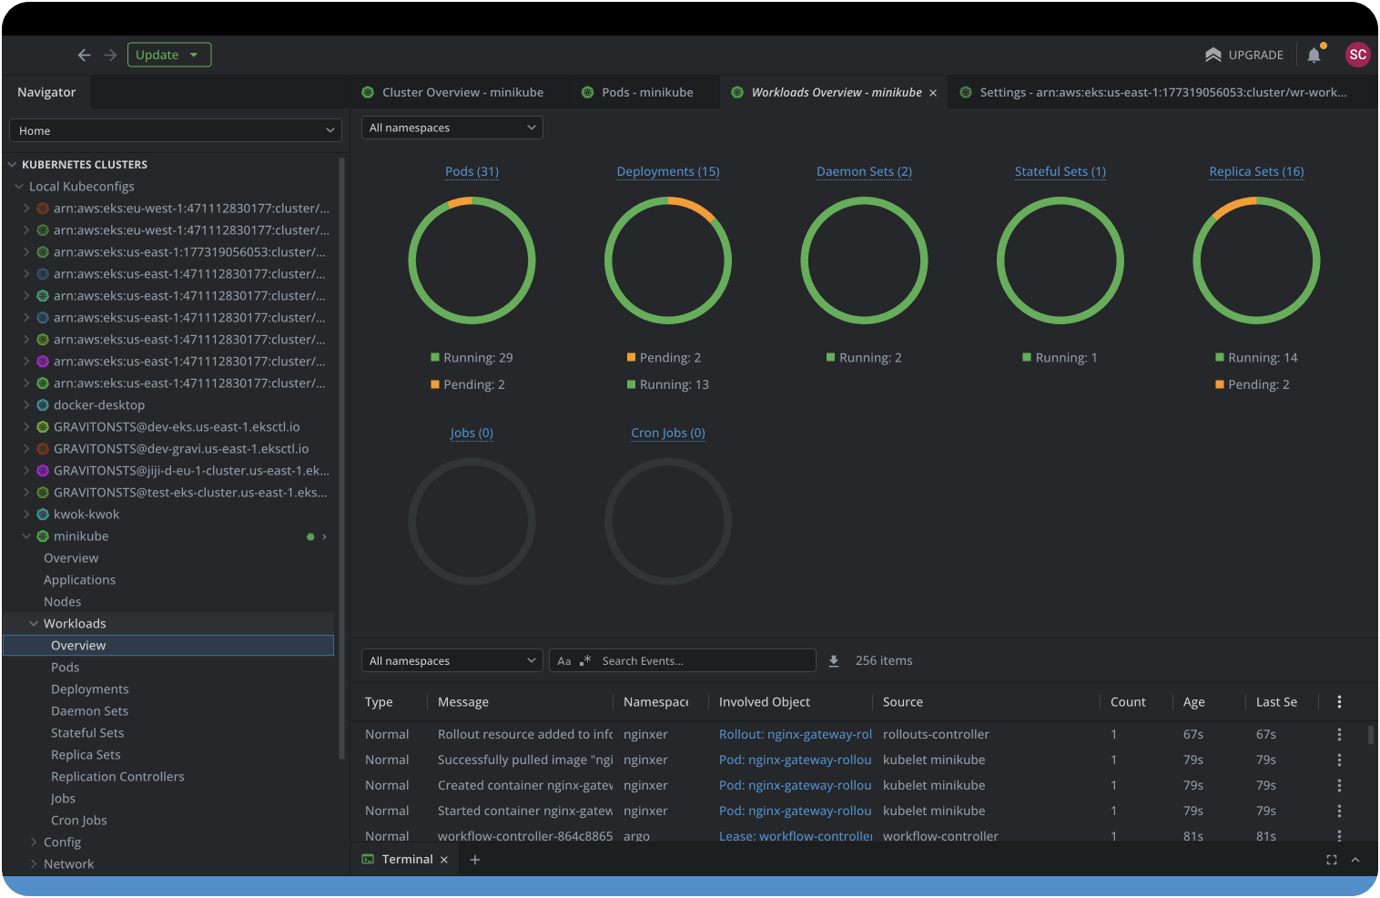1380x898 pixels.
Task: Close the Terminal tab
Action: click(444, 860)
